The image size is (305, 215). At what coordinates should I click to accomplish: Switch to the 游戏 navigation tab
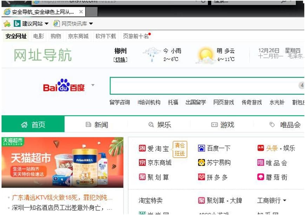tap(223, 124)
